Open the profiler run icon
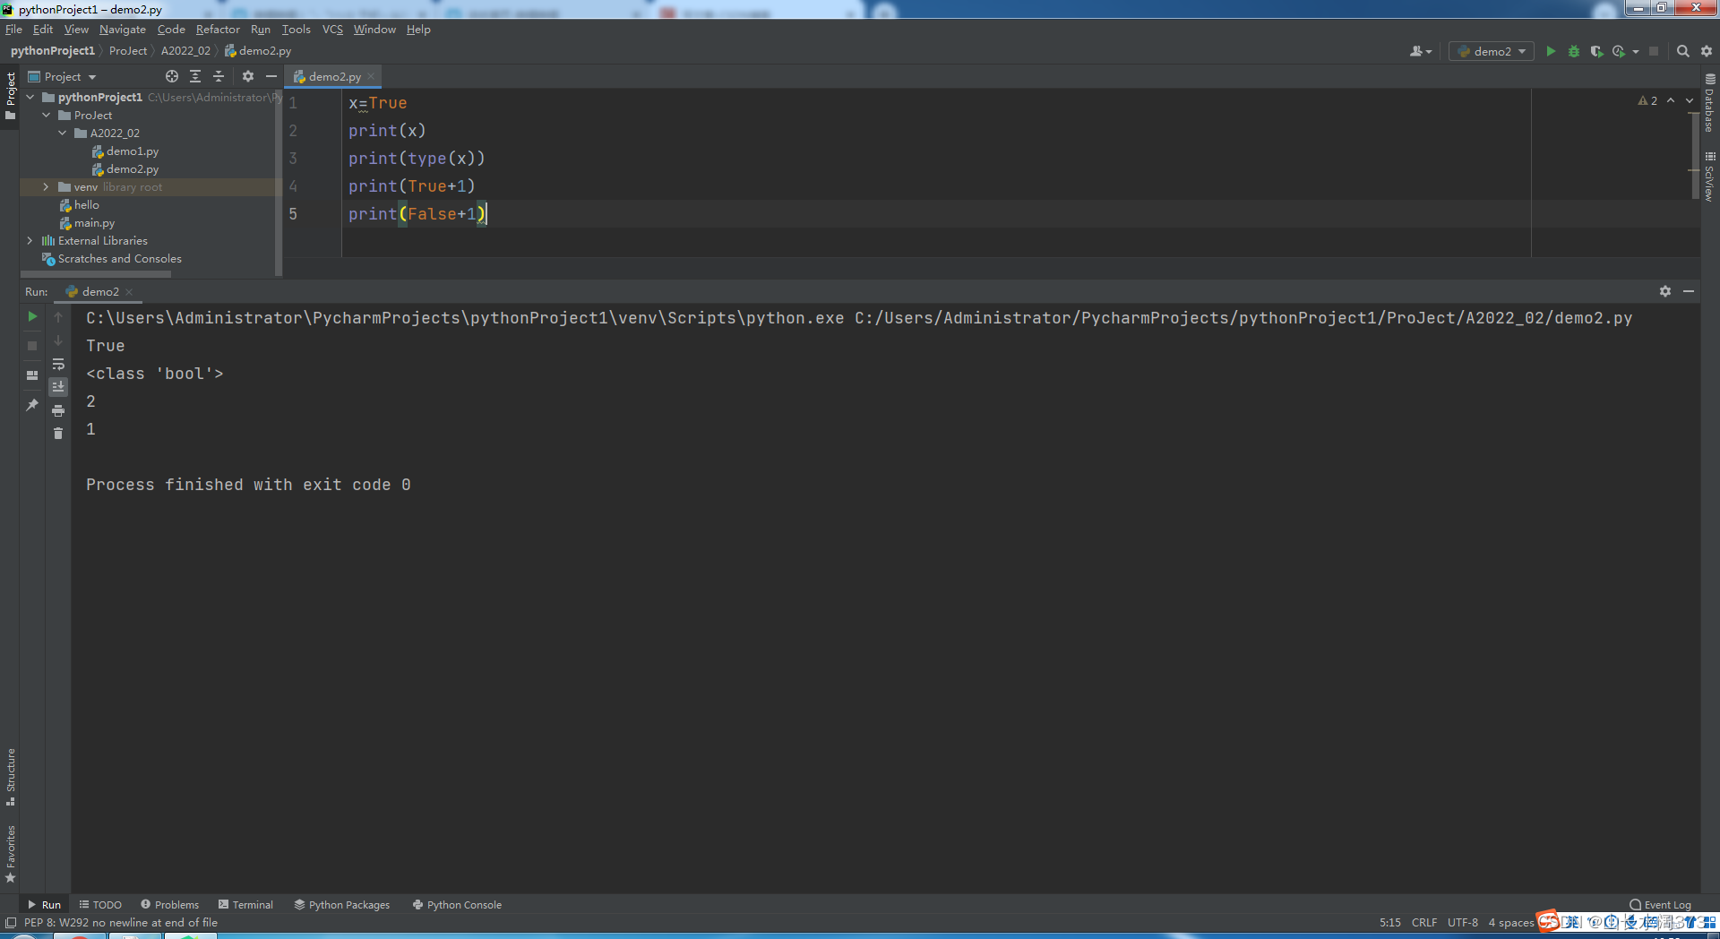Screen dimensions: 1720x939 1619,51
